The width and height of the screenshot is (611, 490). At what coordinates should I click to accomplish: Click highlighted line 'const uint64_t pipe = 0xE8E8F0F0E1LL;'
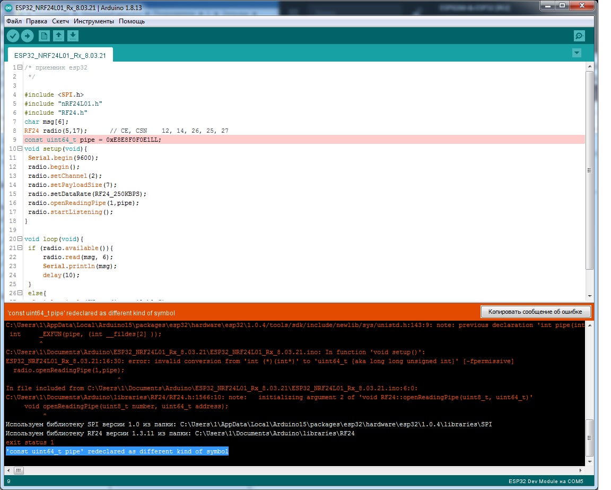(x=304, y=140)
